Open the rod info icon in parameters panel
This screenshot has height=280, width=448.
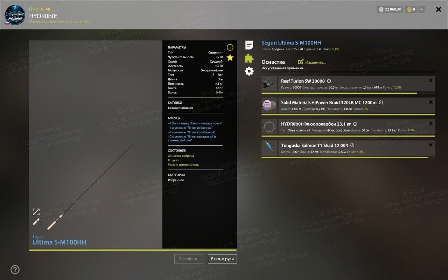[x=230, y=47]
